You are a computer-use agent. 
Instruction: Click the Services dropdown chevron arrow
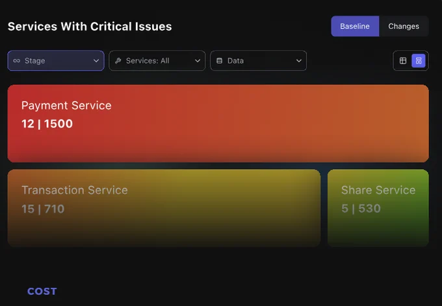(x=198, y=61)
